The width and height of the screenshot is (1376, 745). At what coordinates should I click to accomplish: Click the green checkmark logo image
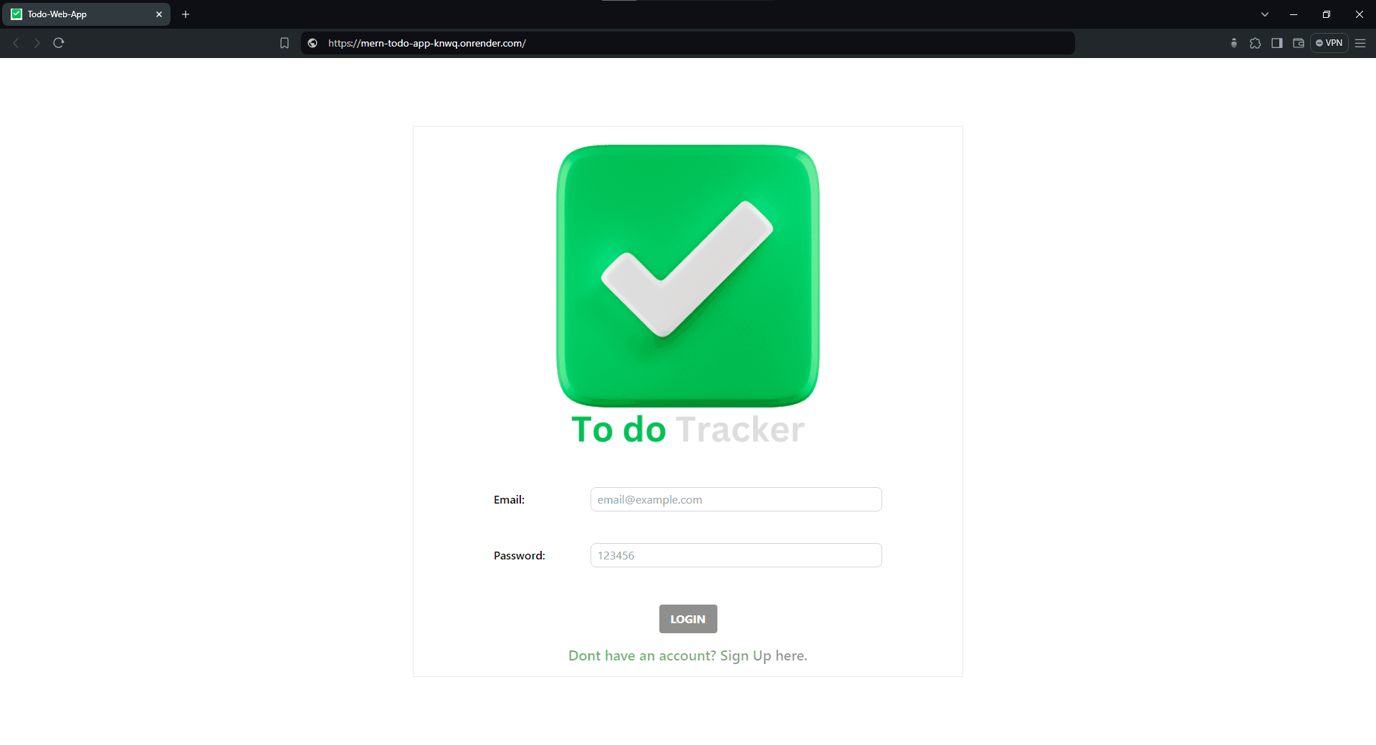click(687, 276)
